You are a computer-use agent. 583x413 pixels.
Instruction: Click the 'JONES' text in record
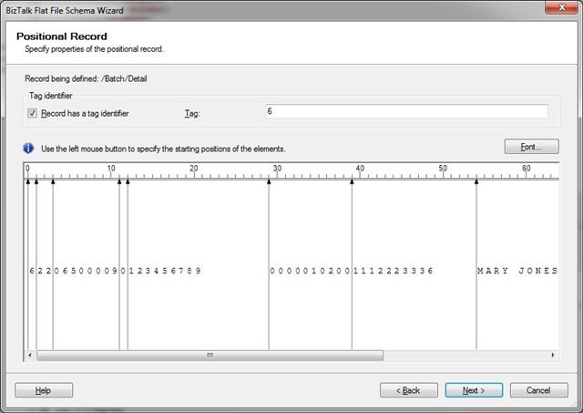pyautogui.click(x=538, y=271)
